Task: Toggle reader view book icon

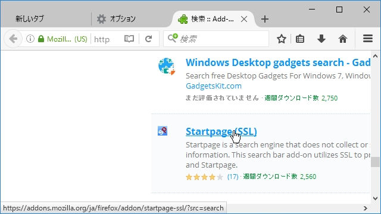Action: tap(129, 39)
